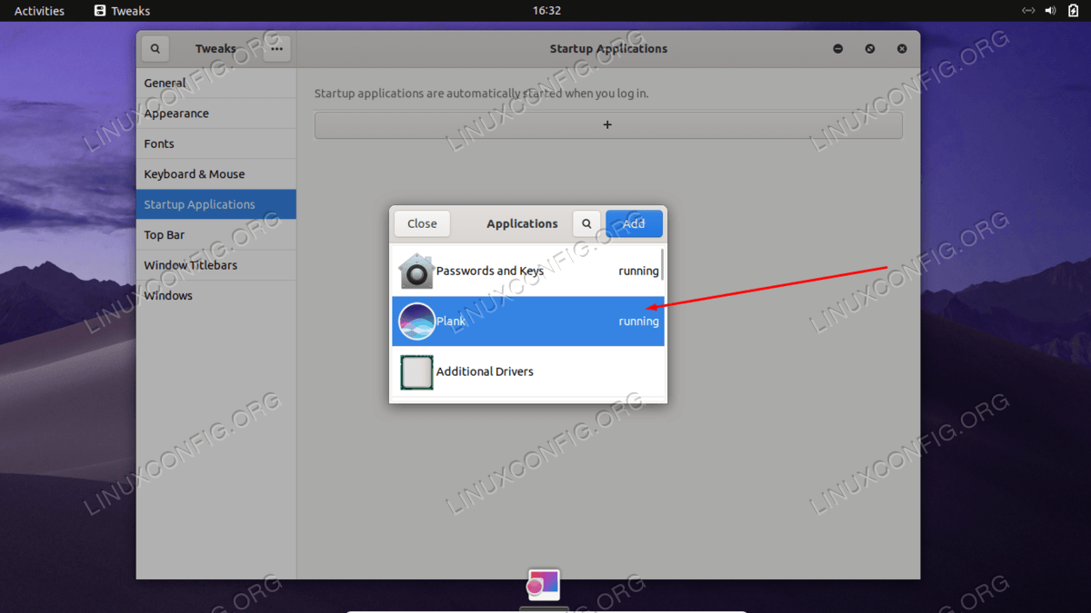The height and width of the screenshot is (613, 1091).
Task: Click the volume speaker icon in top bar
Action: click(x=1050, y=11)
